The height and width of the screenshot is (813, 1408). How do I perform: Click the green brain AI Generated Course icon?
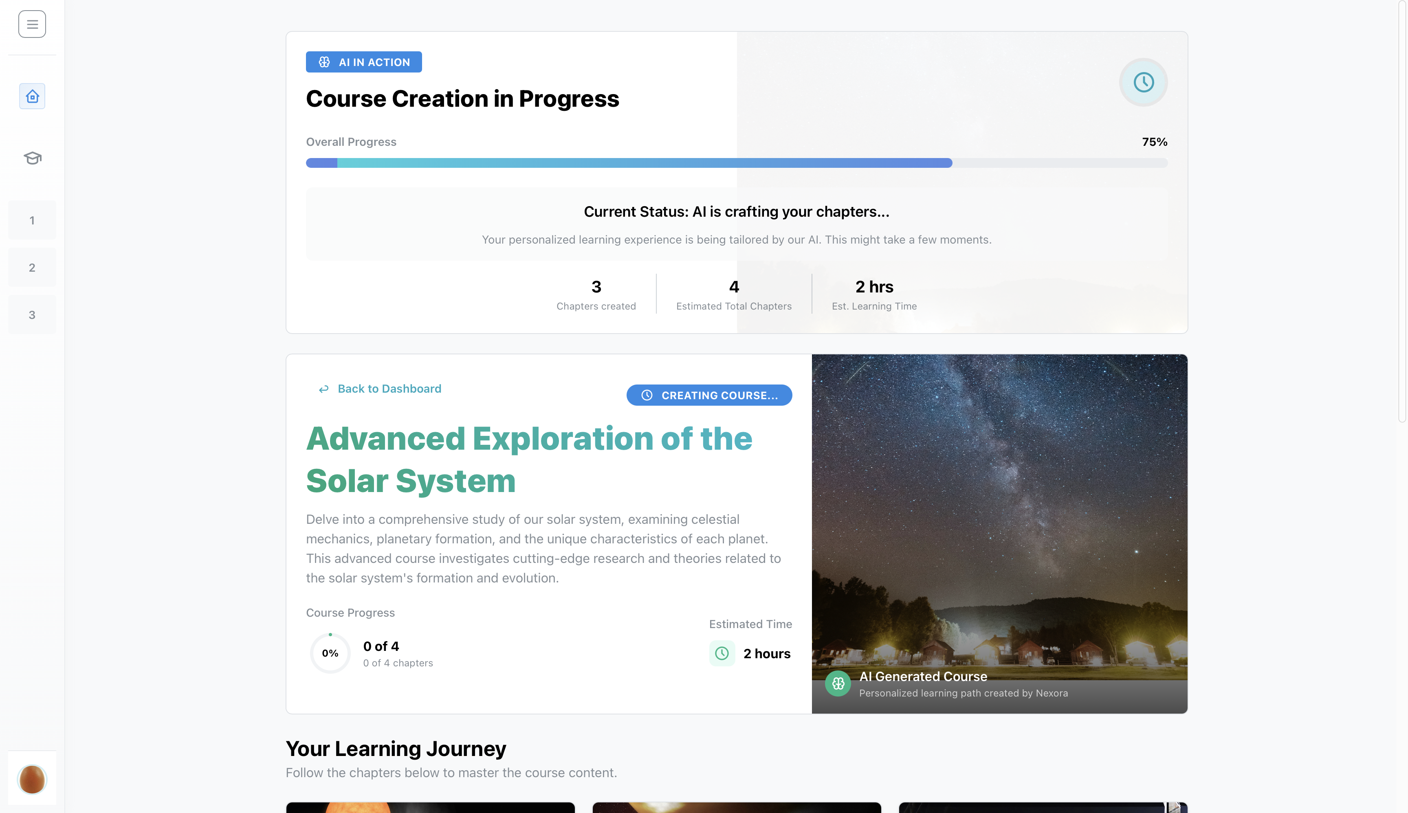click(838, 683)
